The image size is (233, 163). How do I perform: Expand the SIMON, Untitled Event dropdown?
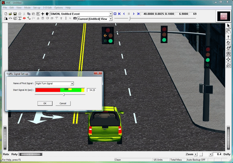[110, 14]
